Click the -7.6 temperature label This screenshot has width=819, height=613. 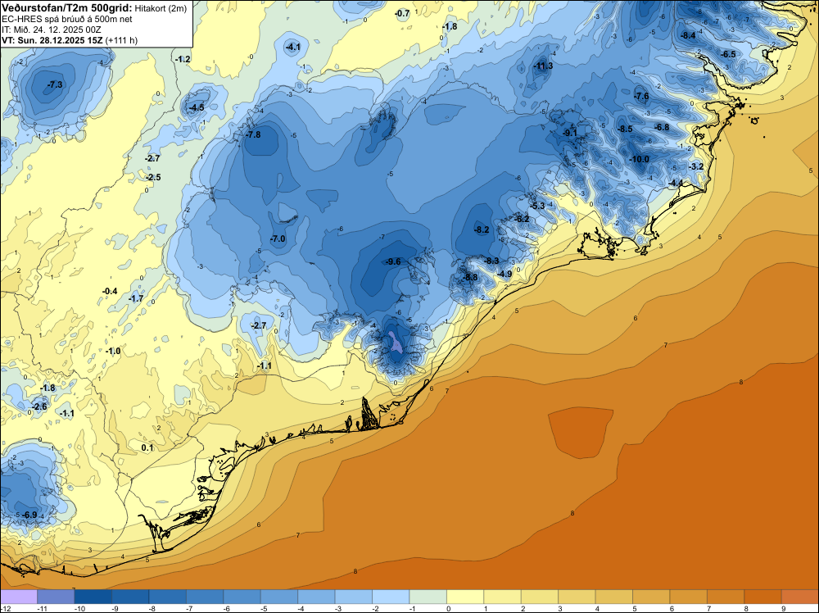641,96
